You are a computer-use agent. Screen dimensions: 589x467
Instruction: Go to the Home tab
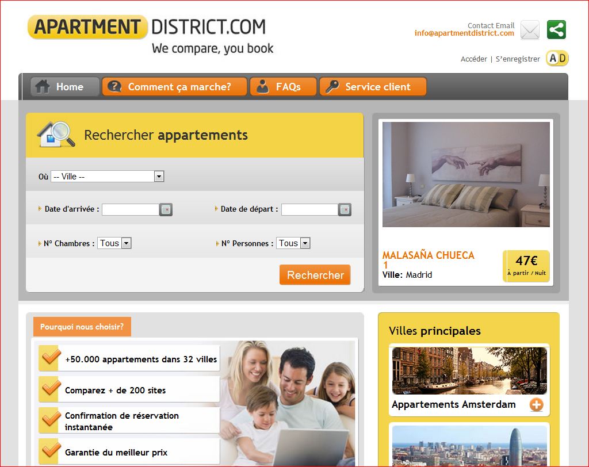pyautogui.click(x=65, y=86)
